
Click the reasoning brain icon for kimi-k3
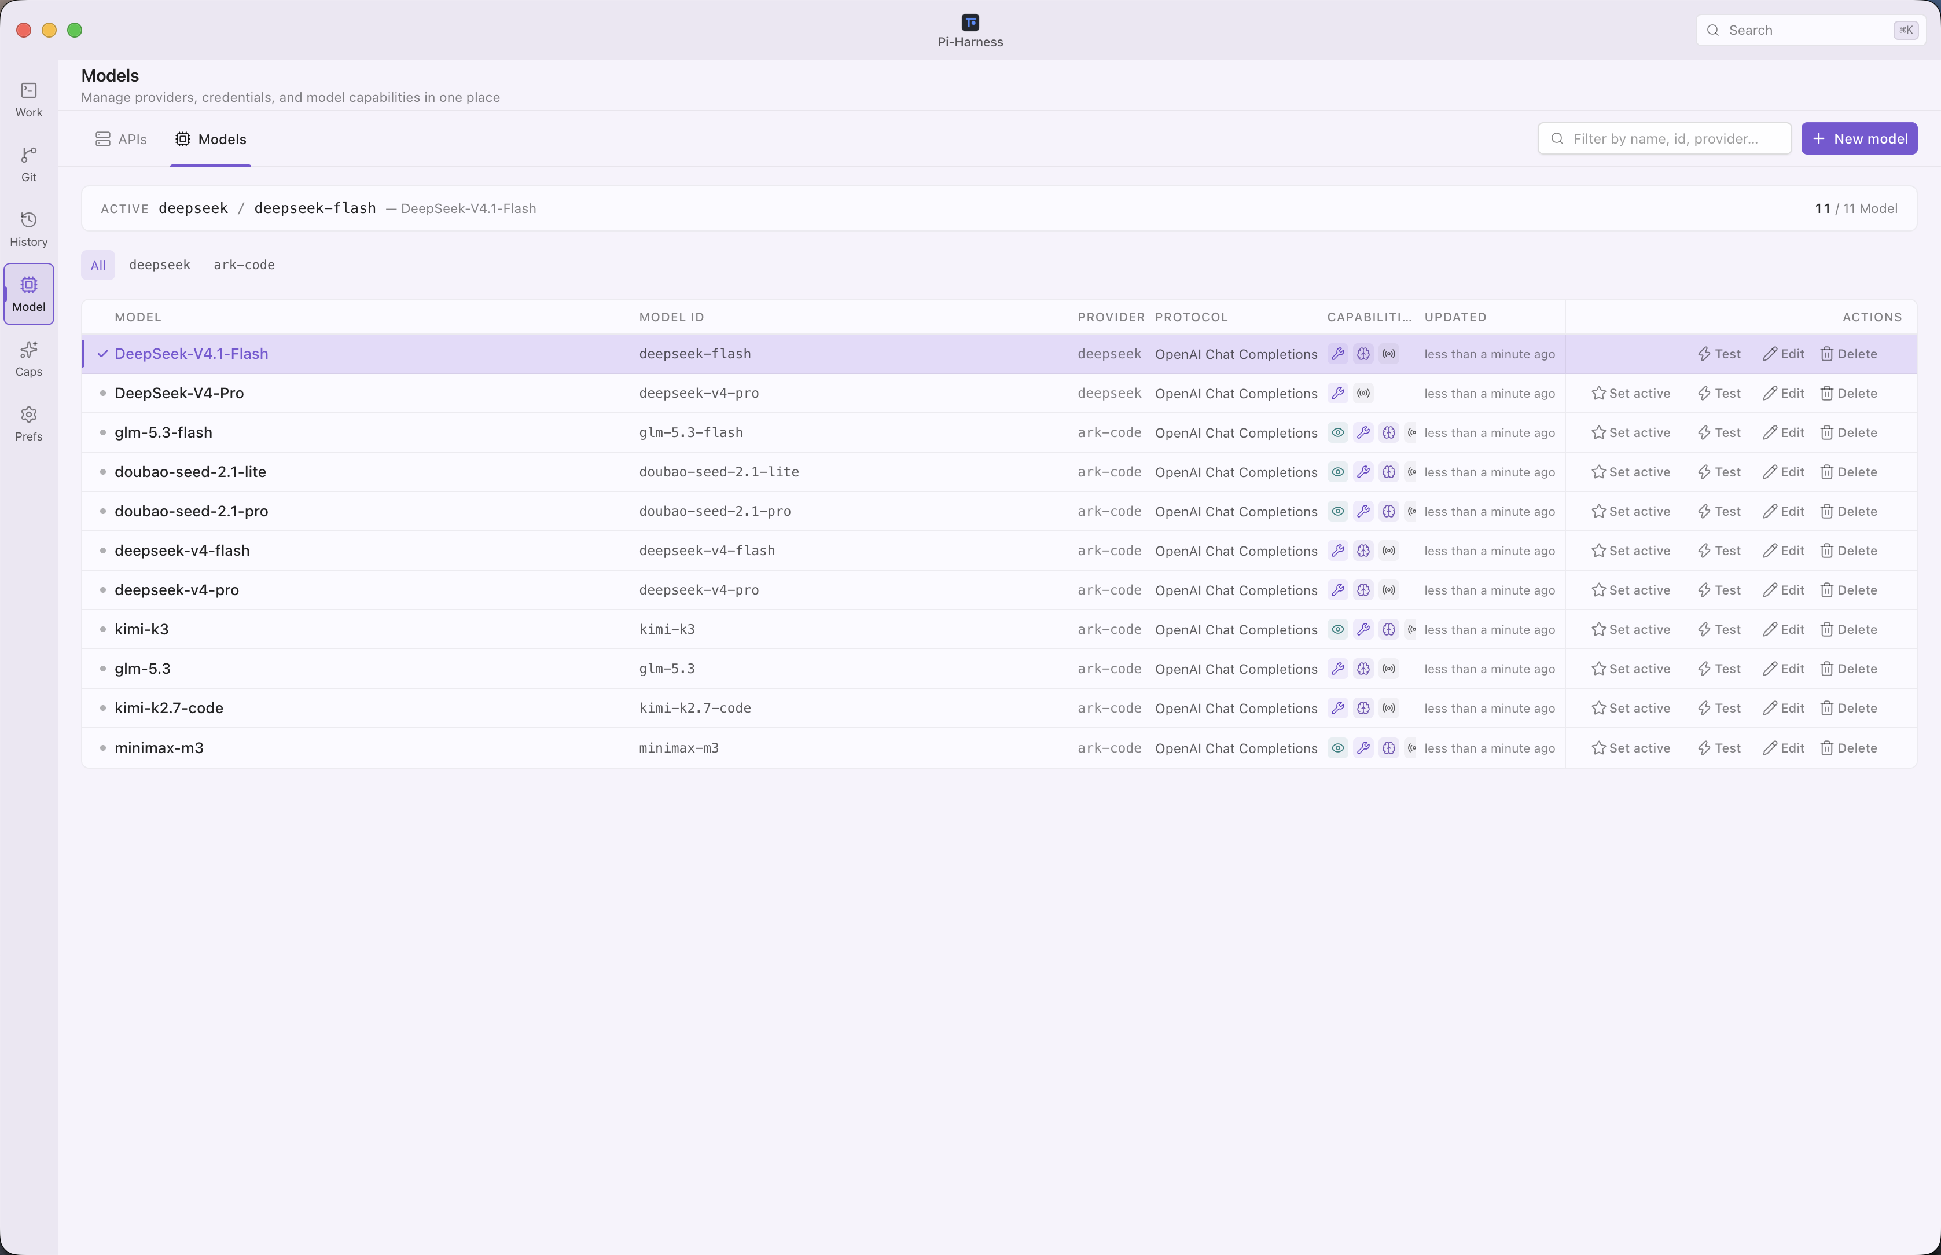1389,629
